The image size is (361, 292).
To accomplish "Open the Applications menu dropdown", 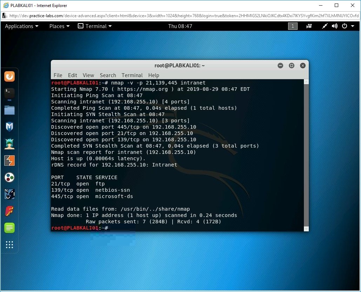I will (21, 26).
